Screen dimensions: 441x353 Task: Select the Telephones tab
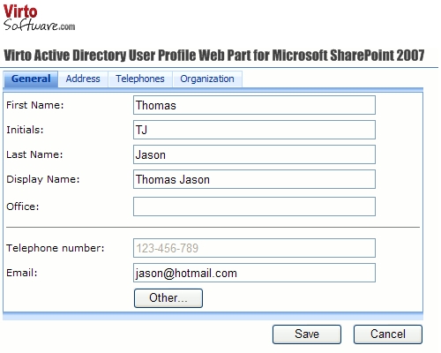click(140, 79)
